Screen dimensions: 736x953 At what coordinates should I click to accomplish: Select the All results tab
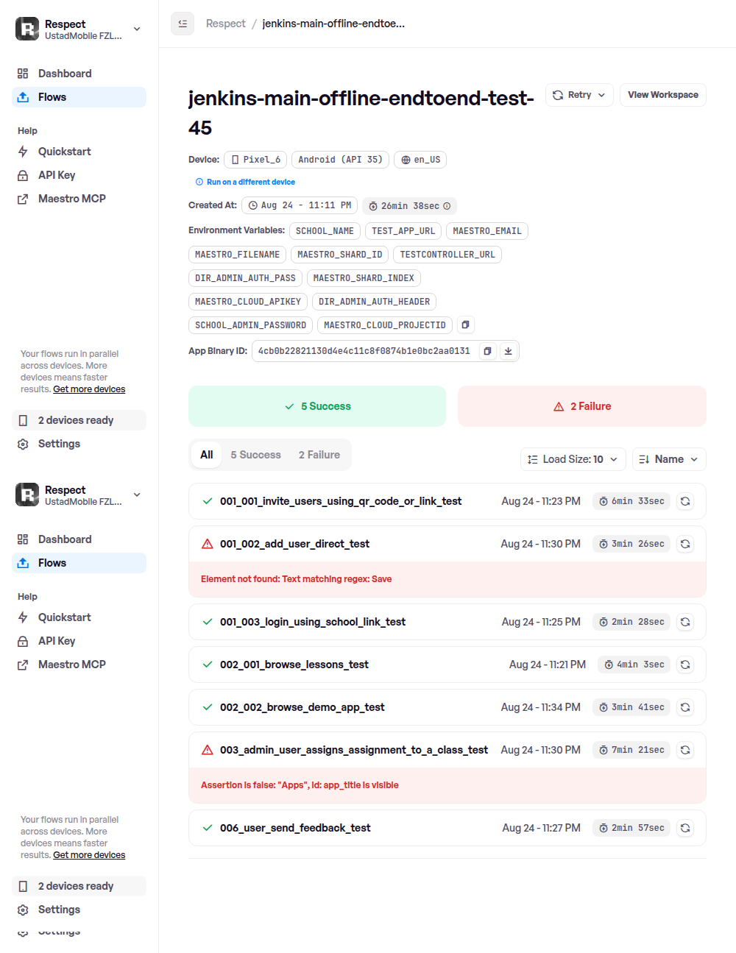[207, 455]
